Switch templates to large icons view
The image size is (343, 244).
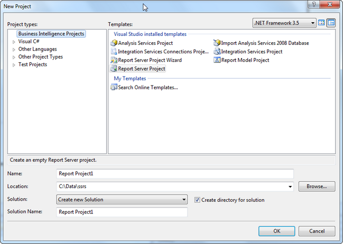click(321, 23)
